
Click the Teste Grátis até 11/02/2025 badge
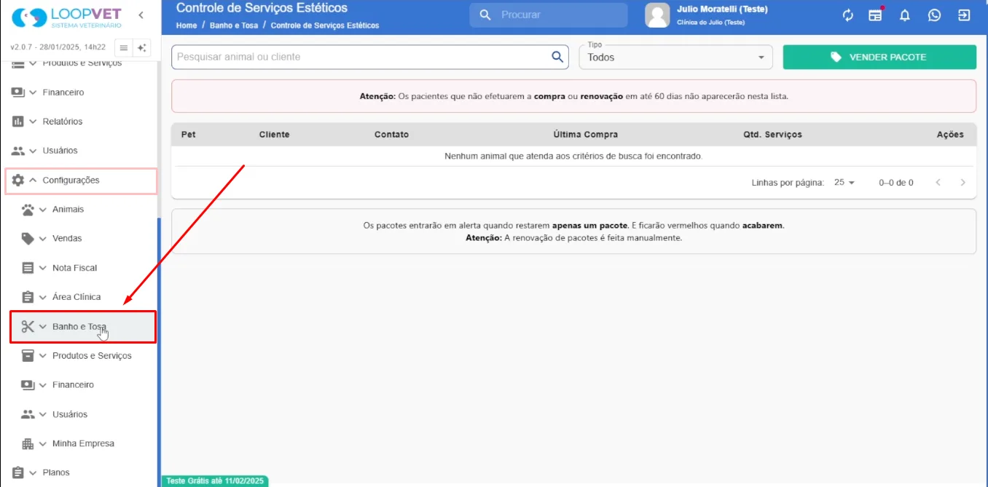[215, 481]
